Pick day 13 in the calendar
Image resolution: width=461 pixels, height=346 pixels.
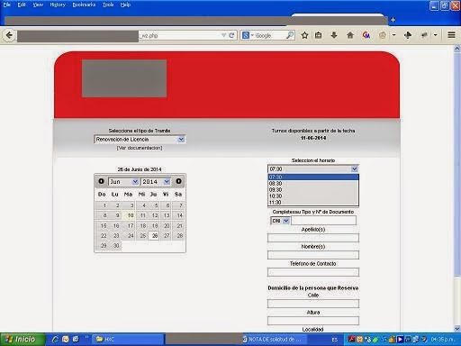pyautogui.click(x=167, y=215)
